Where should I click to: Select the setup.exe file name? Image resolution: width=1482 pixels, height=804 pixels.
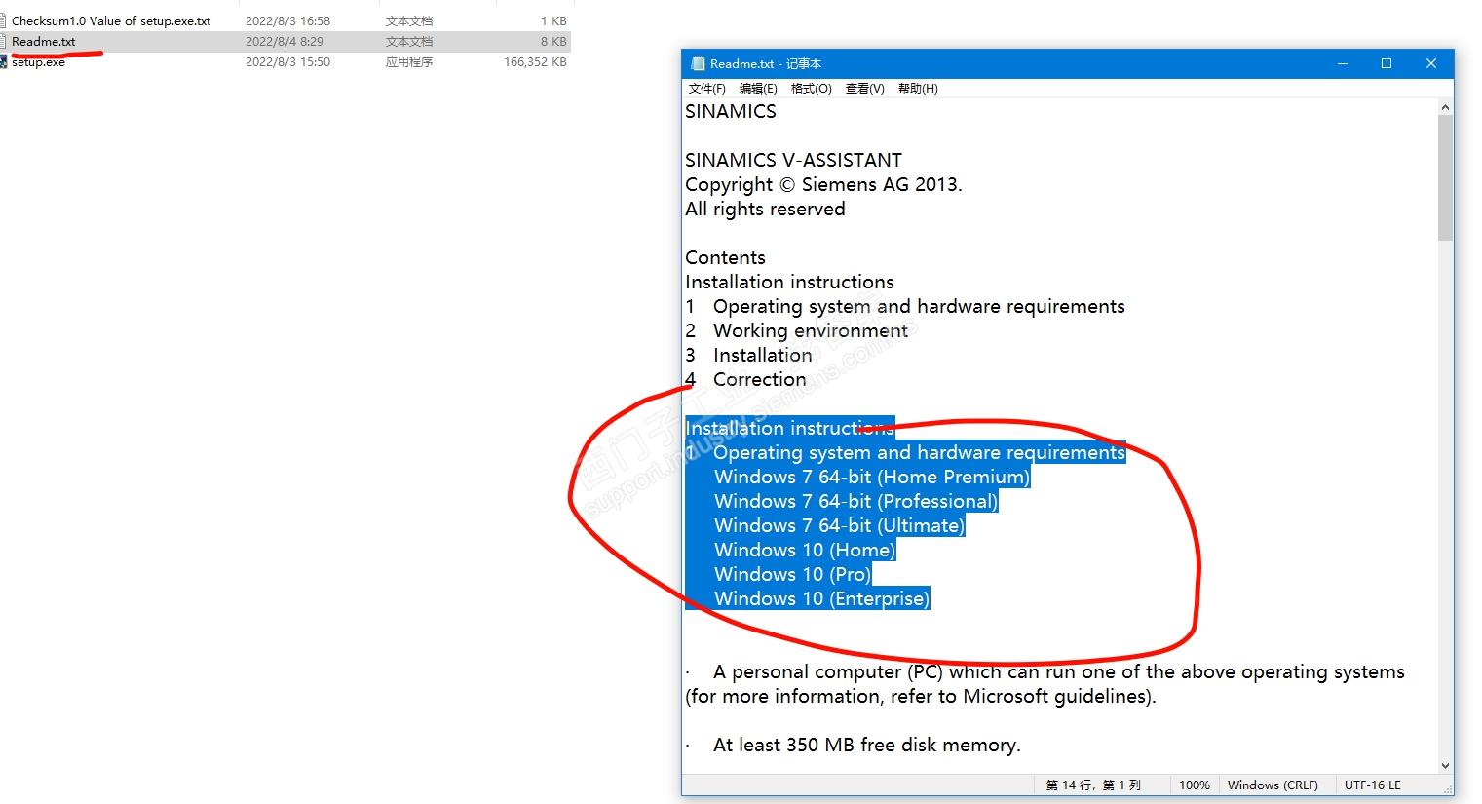(38, 62)
